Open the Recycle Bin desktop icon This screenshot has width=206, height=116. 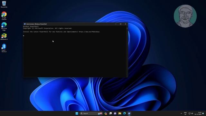point(4,4)
